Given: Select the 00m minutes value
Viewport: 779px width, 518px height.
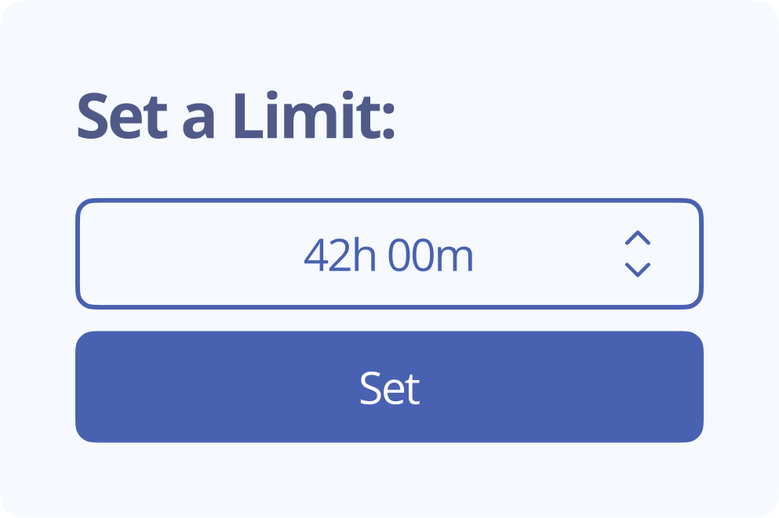Looking at the screenshot, I should tap(431, 255).
